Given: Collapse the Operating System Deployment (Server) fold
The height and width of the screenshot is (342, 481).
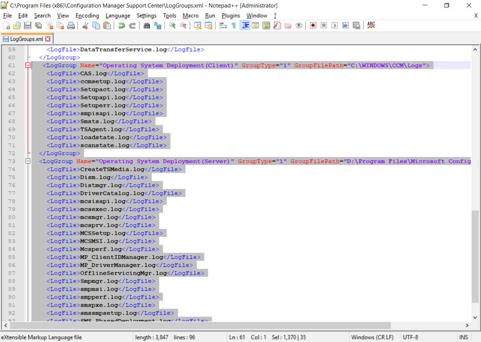Looking at the screenshot, I should point(28,161).
